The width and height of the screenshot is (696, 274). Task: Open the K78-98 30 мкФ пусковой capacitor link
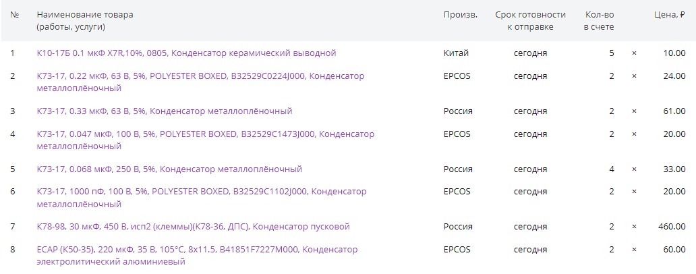click(193, 226)
